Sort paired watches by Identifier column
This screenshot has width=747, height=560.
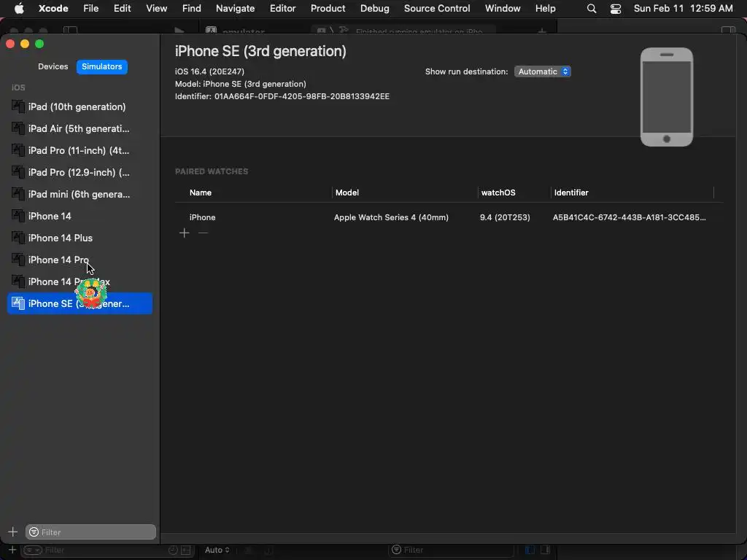(x=571, y=192)
